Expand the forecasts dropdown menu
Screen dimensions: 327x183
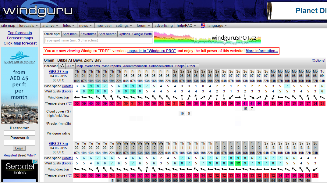pyautogui.click(x=29, y=26)
